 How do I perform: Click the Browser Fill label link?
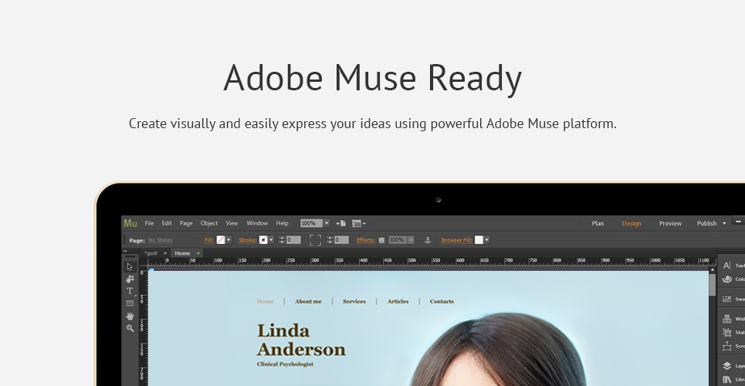(457, 240)
